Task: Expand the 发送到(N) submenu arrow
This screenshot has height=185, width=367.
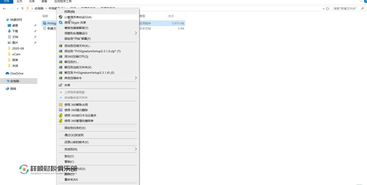Action: 136,149
